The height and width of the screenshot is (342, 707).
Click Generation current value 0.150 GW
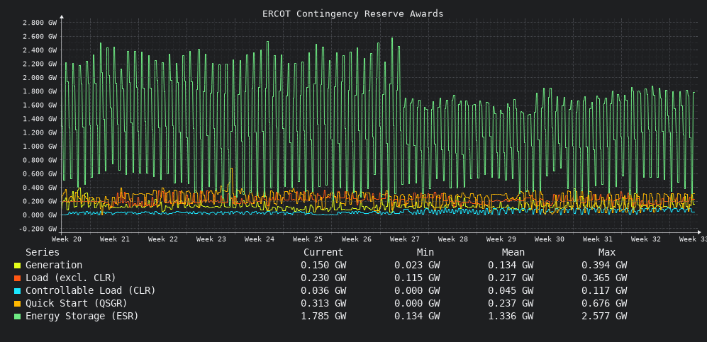click(323, 266)
